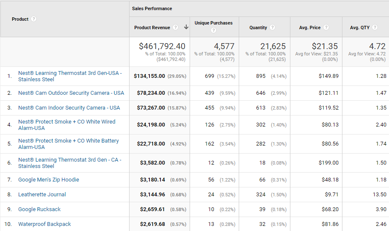Viewport: 389px width, 231px height.
Task: Click help icon beside Quantity header
Action: point(273,27)
